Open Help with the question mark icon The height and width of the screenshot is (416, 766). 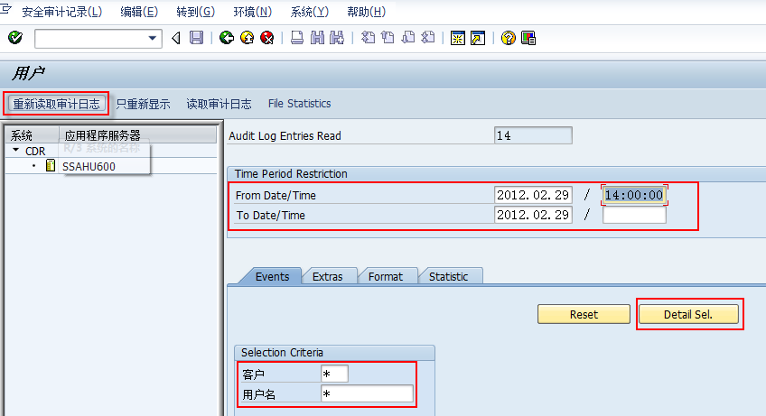[509, 38]
